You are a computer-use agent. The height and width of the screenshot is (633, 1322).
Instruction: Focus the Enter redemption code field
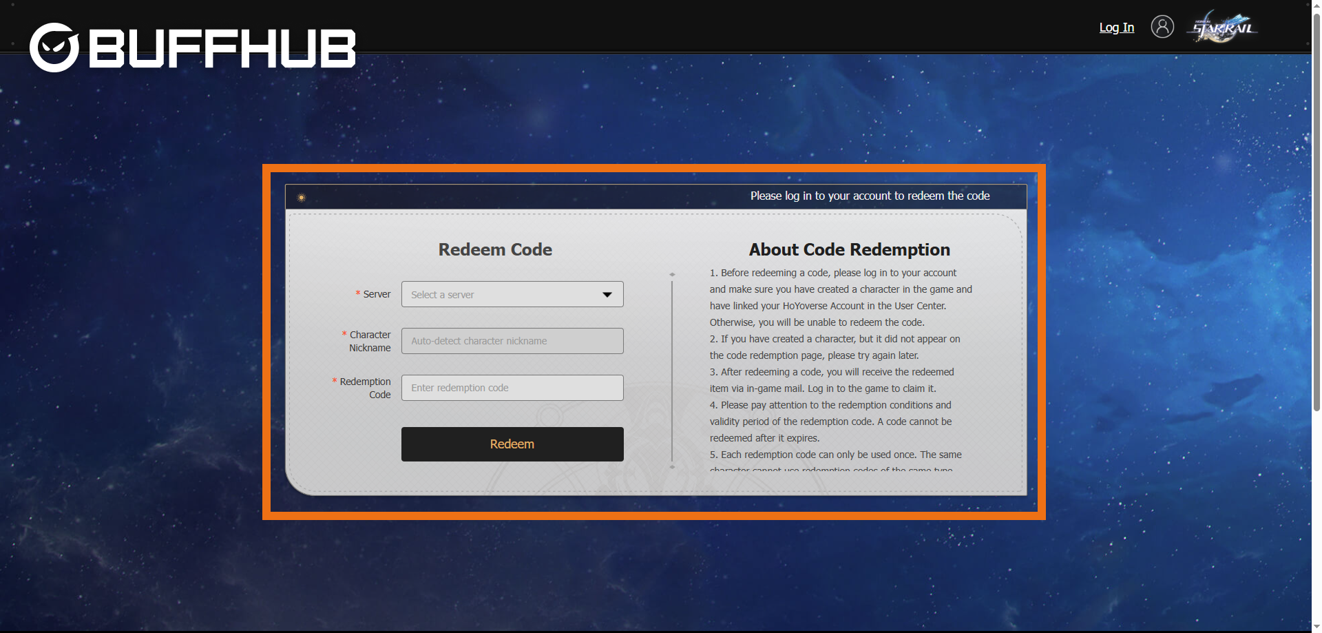coord(512,388)
